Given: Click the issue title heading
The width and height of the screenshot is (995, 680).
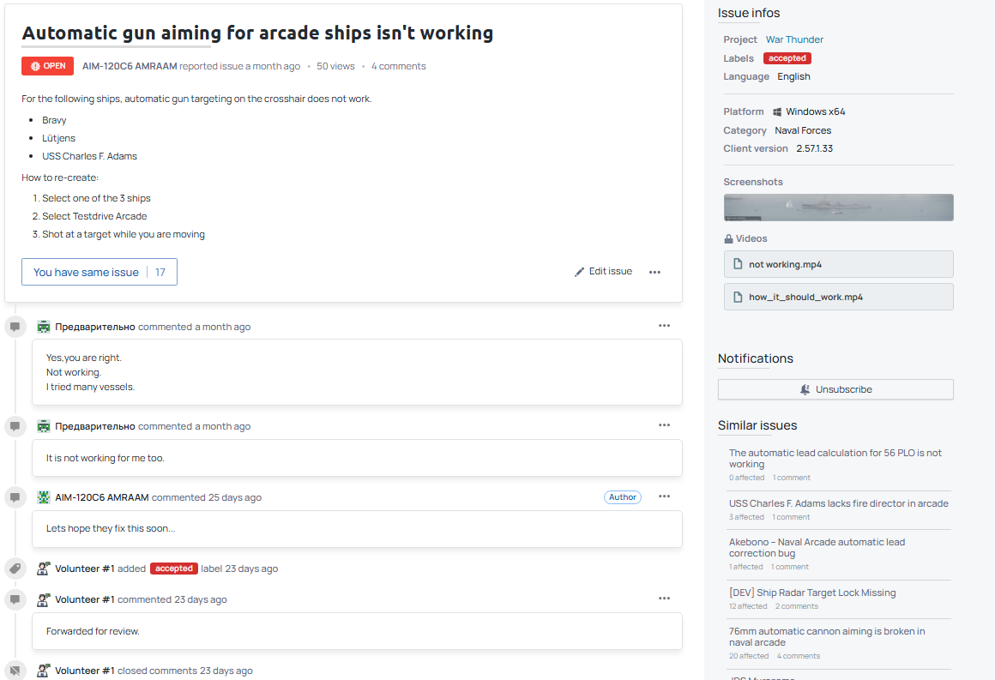Looking at the screenshot, I should (x=257, y=33).
